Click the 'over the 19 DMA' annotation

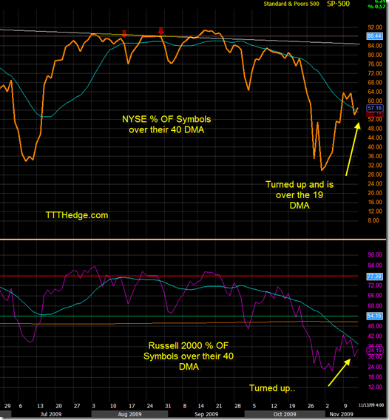coord(300,200)
